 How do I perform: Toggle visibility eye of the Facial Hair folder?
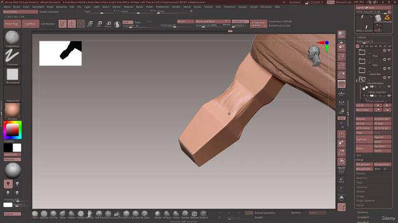pos(389,69)
